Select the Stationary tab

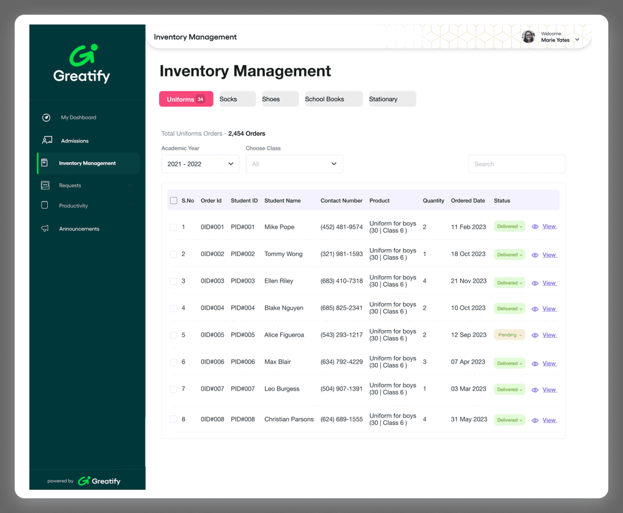(x=392, y=99)
